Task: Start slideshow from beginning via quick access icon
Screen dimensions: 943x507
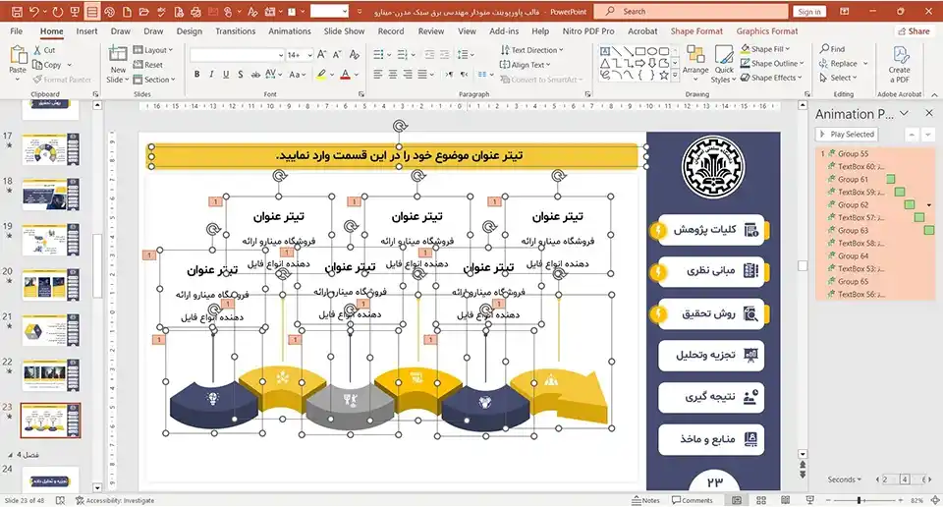Action: [x=75, y=12]
